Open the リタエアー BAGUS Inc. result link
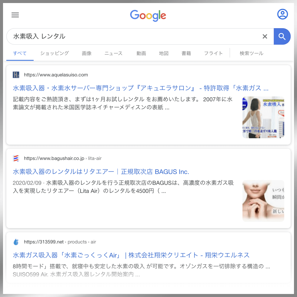Screen dimensions: 297x297 [x=101, y=172]
